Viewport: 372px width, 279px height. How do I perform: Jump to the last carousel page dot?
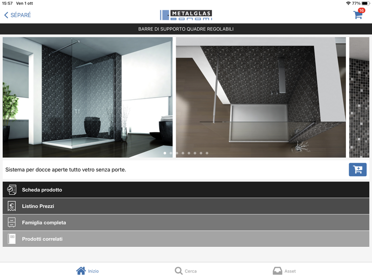pos(207,153)
